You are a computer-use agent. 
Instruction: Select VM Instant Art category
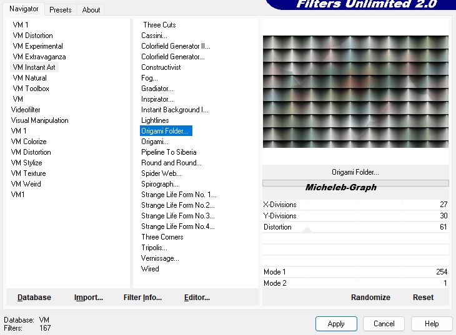pyautogui.click(x=34, y=67)
